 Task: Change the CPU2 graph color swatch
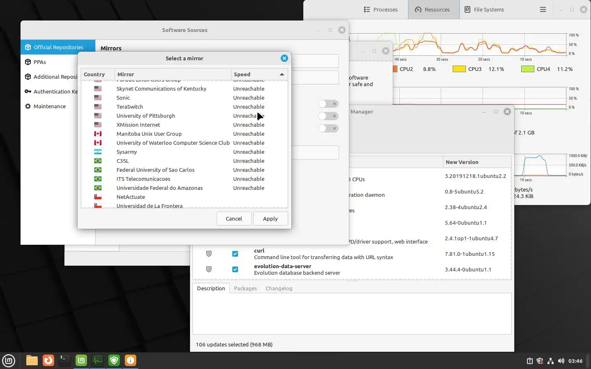[395, 69]
